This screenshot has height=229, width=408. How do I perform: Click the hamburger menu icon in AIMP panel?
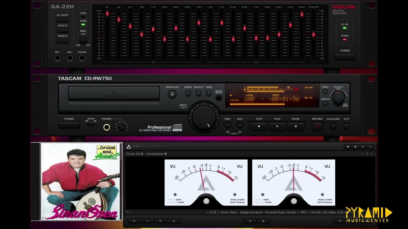coord(367,154)
